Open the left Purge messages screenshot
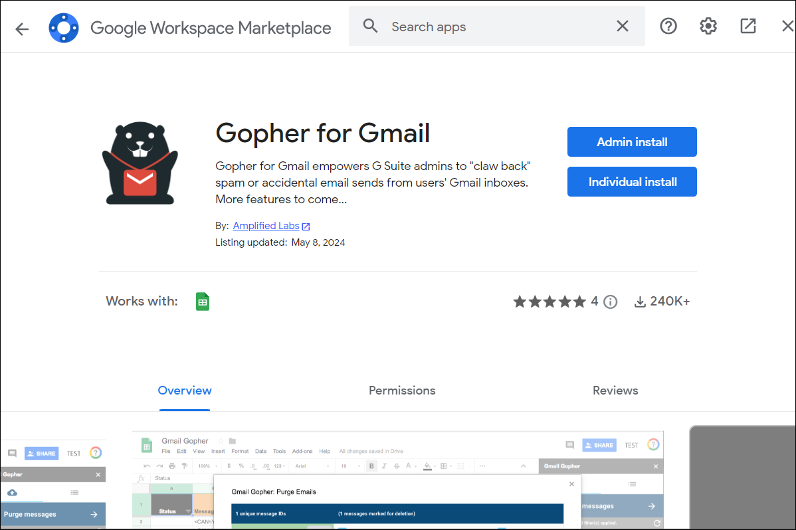This screenshot has width=796, height=530. click(52, 484)
